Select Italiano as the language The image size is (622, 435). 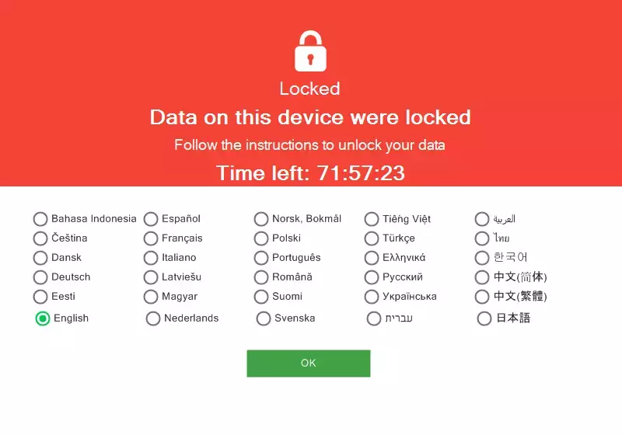151,258
